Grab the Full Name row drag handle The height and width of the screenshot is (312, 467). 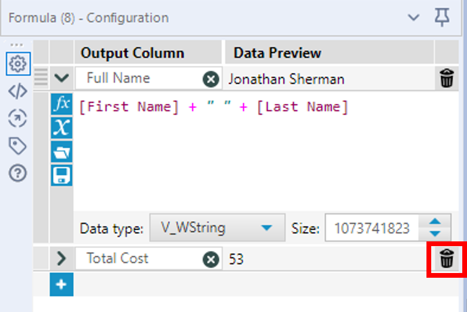41,77
